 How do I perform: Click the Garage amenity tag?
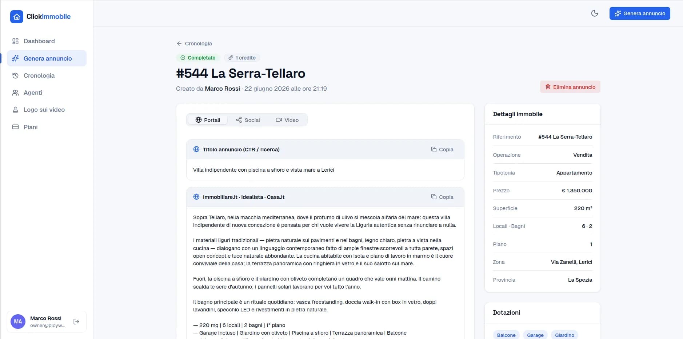point(535,335)
